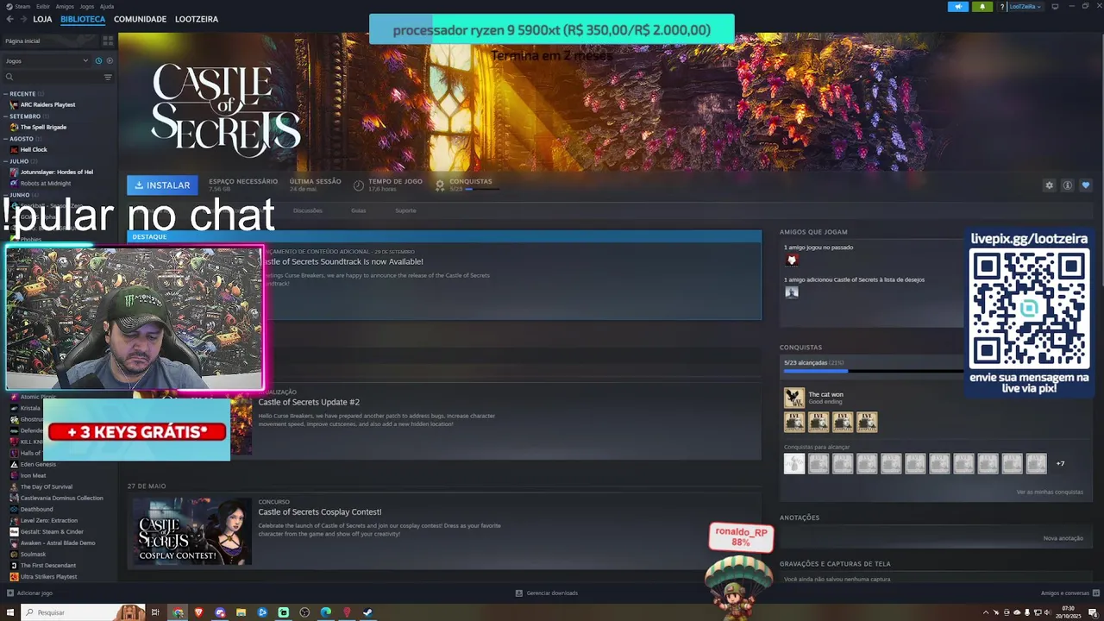The image size is (1104, 621).
Task: Show game info icon
Action: [x=1068, y=185]
